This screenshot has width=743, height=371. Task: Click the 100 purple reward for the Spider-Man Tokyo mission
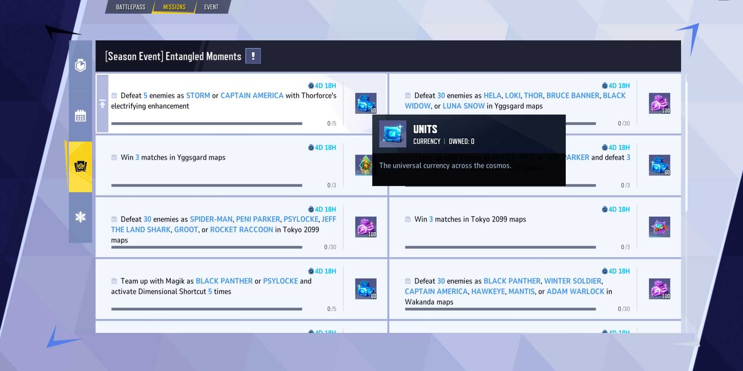tap(366, 227)
